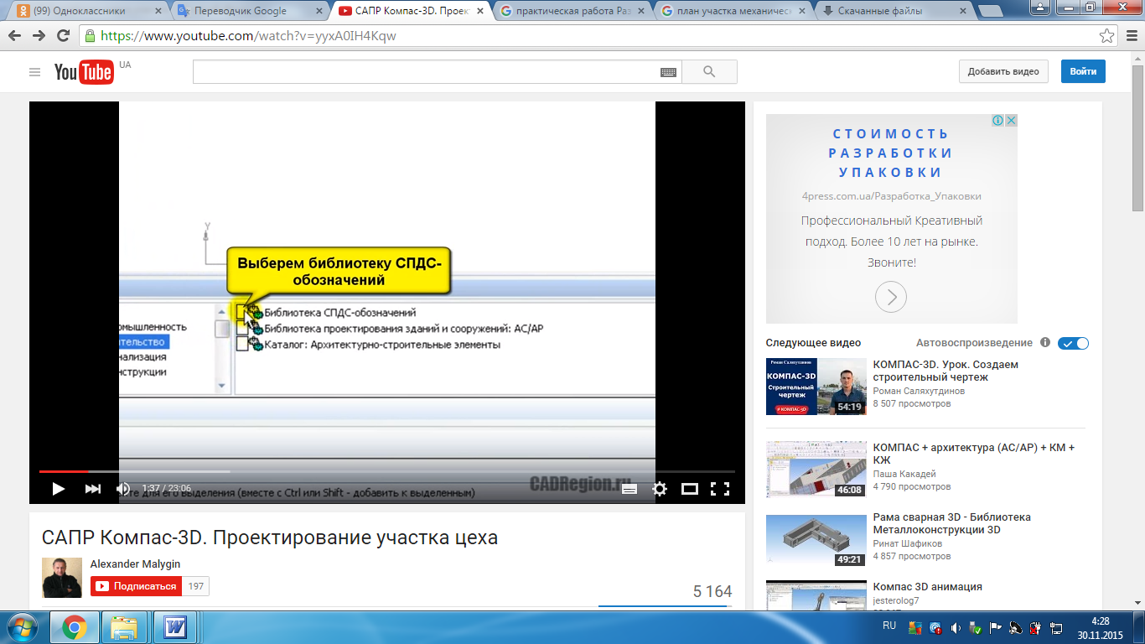The image size is (1145, 644).
Task: Reload the page
Action: 63,36
